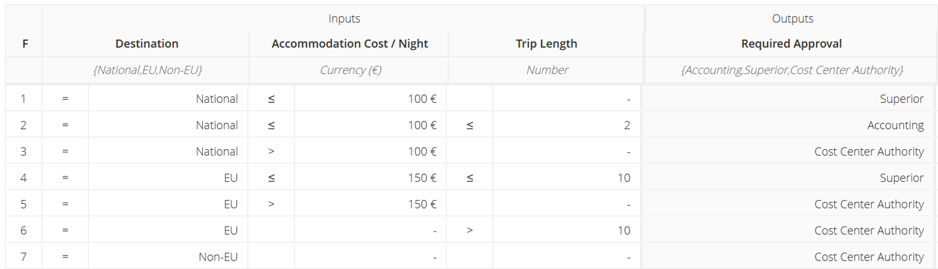Click the hit policy F cell
Screen dimensions: 938x269
point(25,44)
